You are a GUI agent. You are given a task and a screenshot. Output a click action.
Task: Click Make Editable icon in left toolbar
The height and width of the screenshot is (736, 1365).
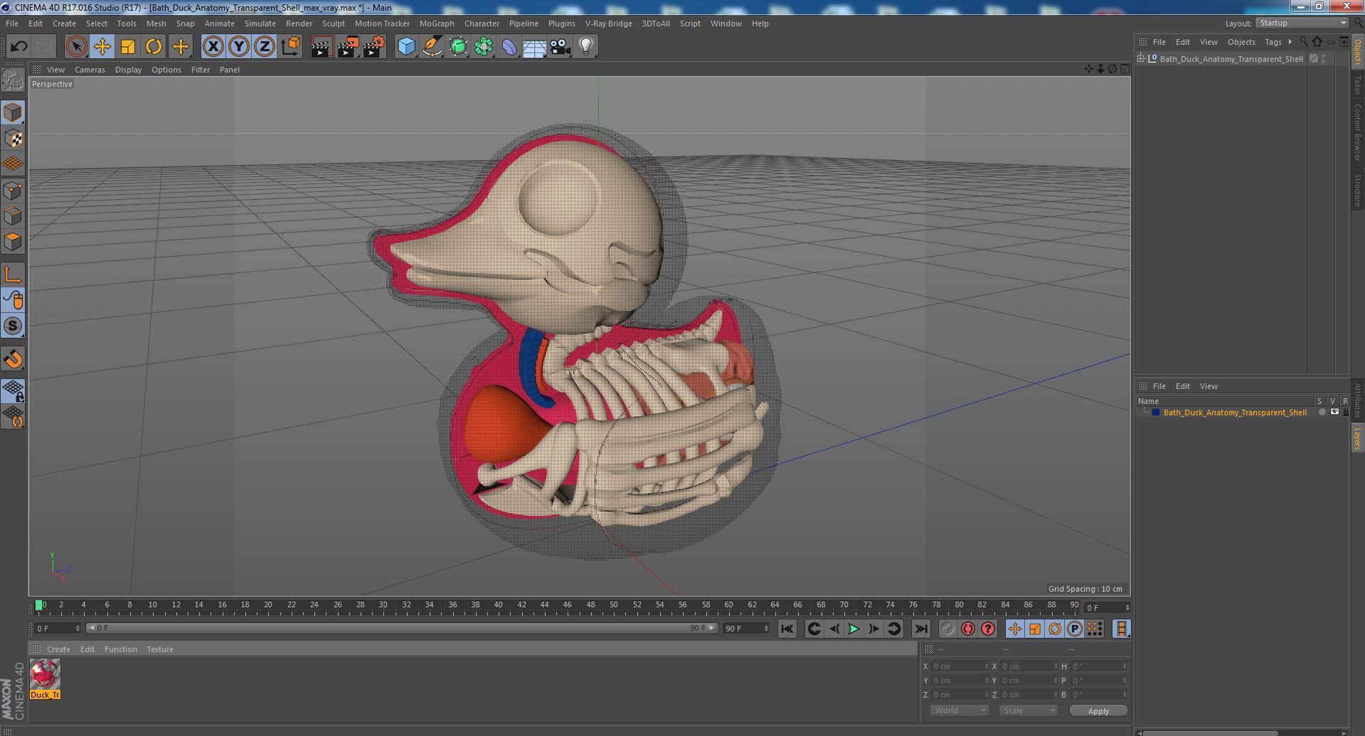(13, 80)
